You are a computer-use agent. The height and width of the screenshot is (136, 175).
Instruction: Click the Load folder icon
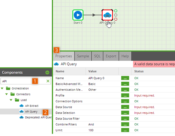tap(17, 100)
